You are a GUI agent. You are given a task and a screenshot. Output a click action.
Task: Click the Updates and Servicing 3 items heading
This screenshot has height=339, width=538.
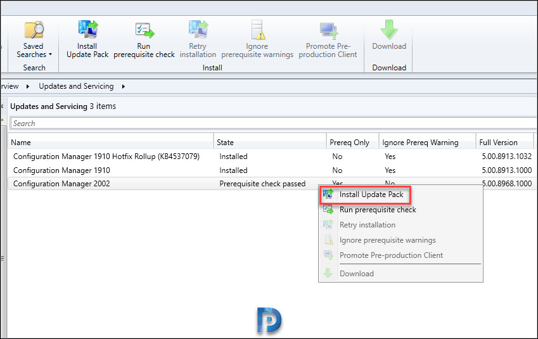63,106
